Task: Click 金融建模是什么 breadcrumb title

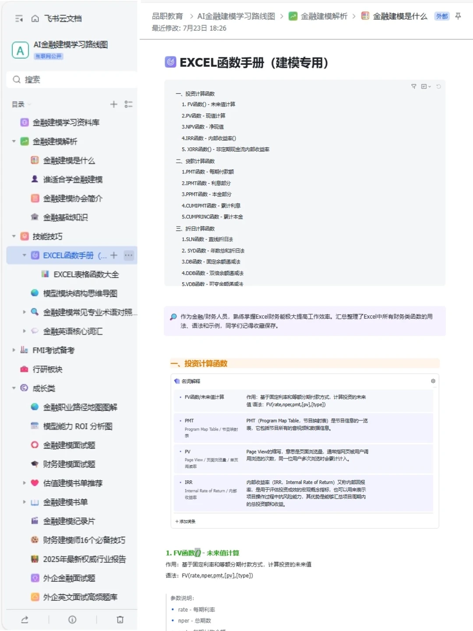Action: click(x=400, y=16)
